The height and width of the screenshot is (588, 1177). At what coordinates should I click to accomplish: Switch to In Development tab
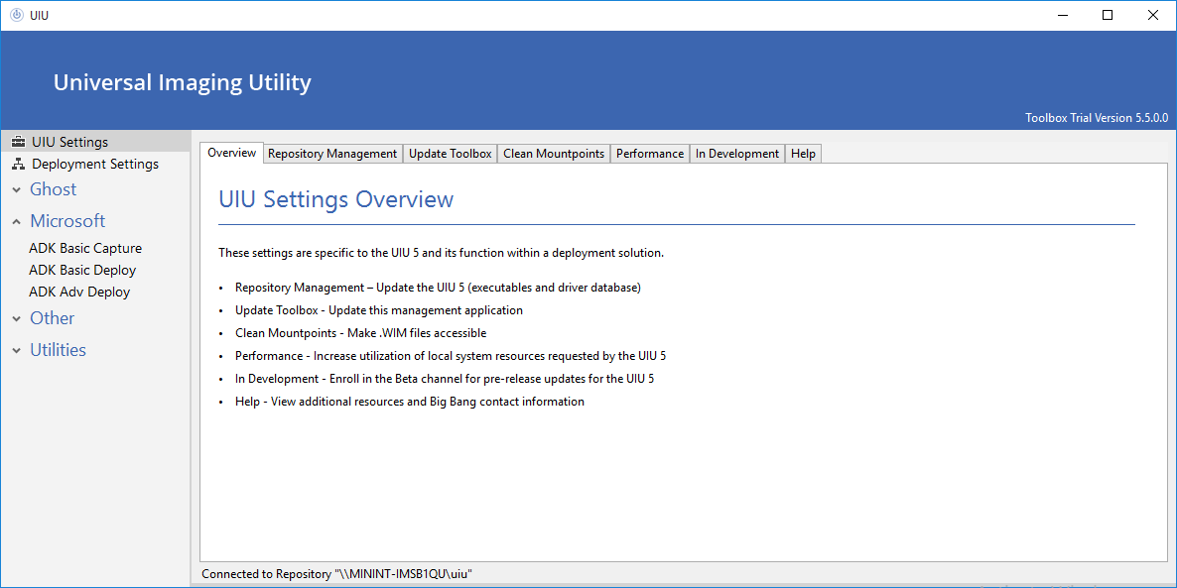(737, 153)
